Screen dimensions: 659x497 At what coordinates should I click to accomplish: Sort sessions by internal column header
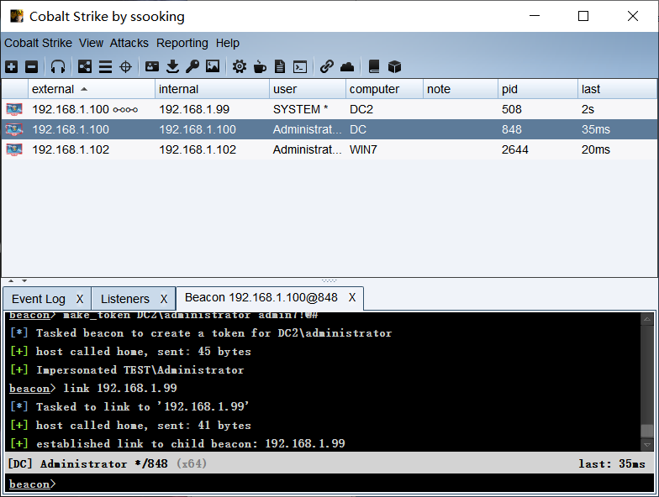pyautogui.click(x=212, y=89)
